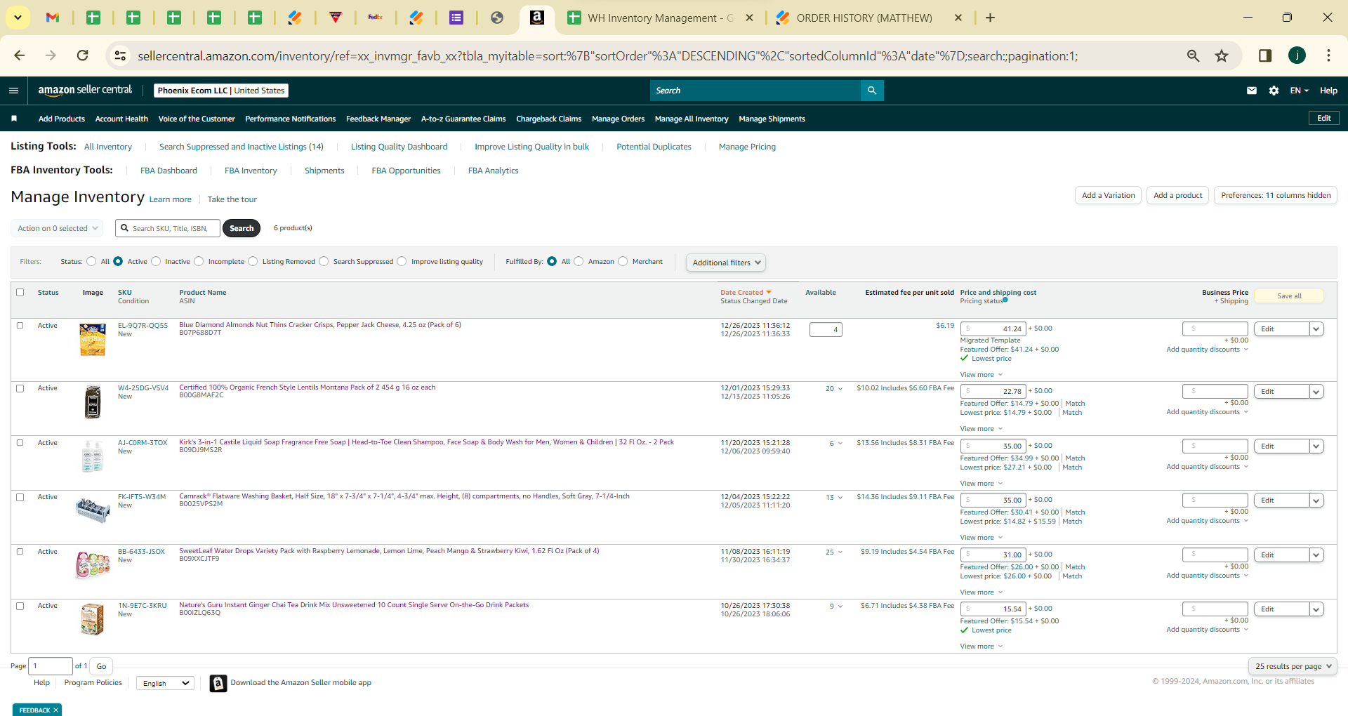Filter Fulfilled By Amazon
The width and height of the screenshot is (1348, 716).
pyautogui.click(x=579, y=262)
